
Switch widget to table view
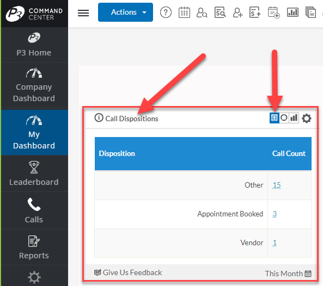tap(275, 118)
